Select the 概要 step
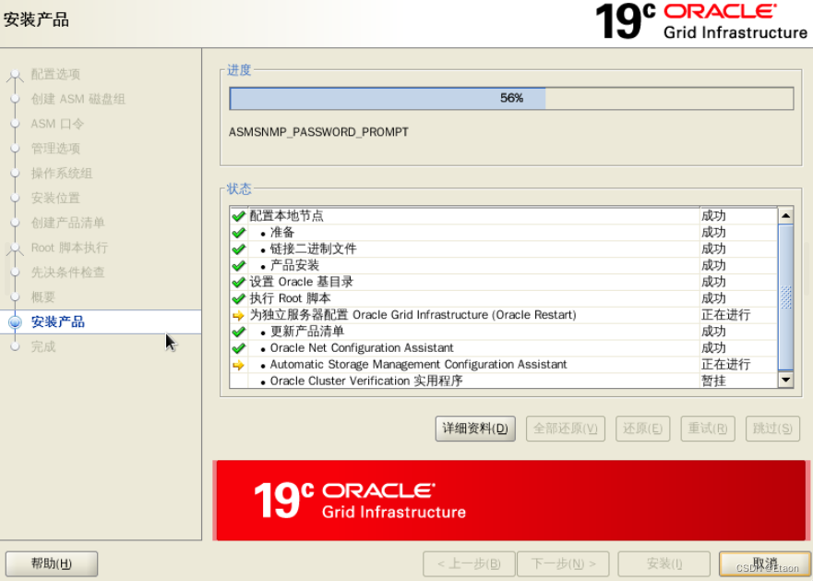 tap(42, 297)
